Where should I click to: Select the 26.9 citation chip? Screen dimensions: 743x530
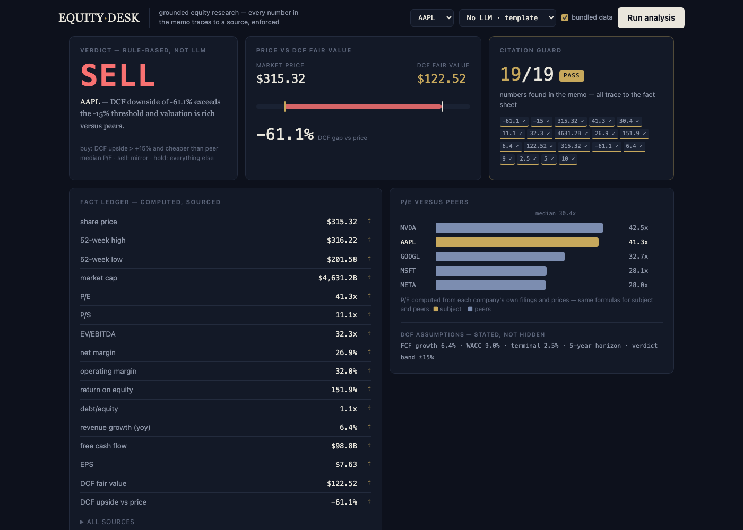[605, 134]
